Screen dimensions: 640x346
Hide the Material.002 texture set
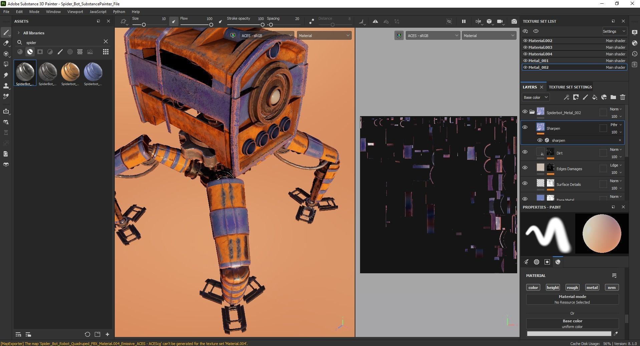click(x=525, y=41)
